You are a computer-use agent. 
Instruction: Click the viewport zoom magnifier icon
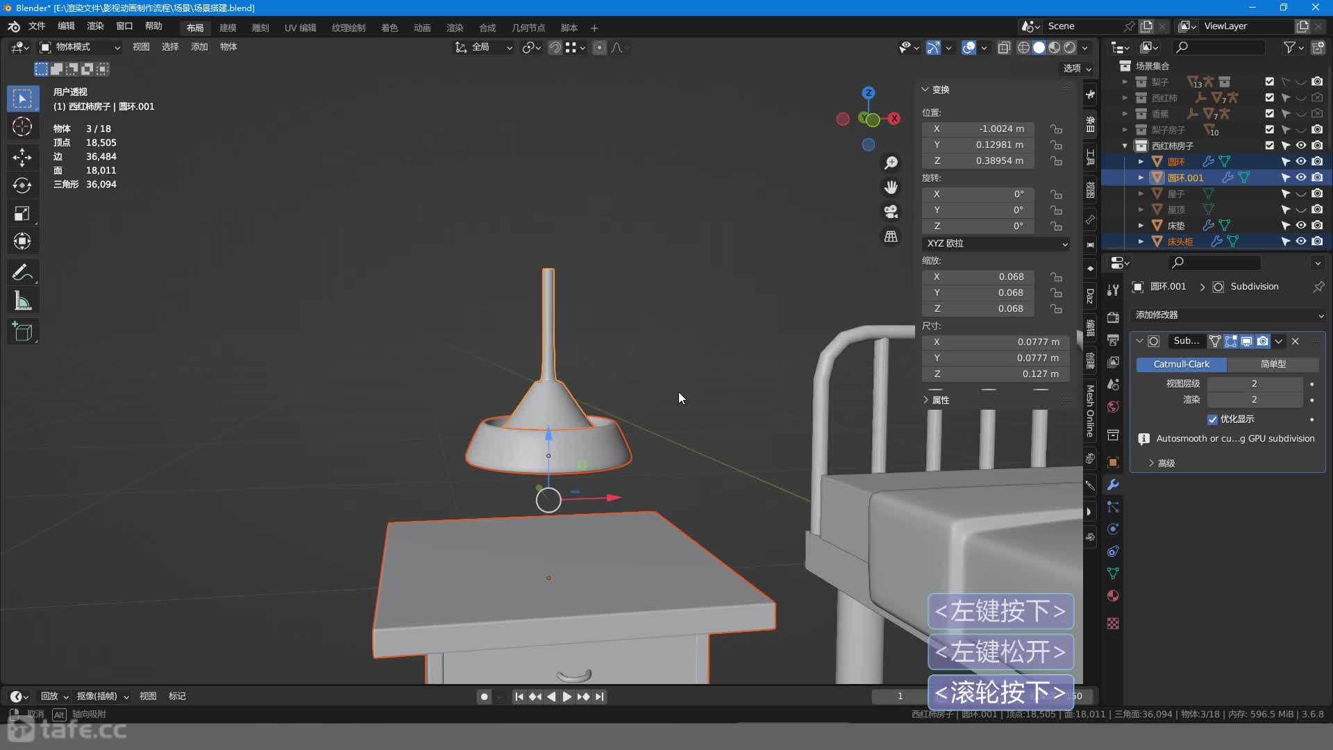891,162
